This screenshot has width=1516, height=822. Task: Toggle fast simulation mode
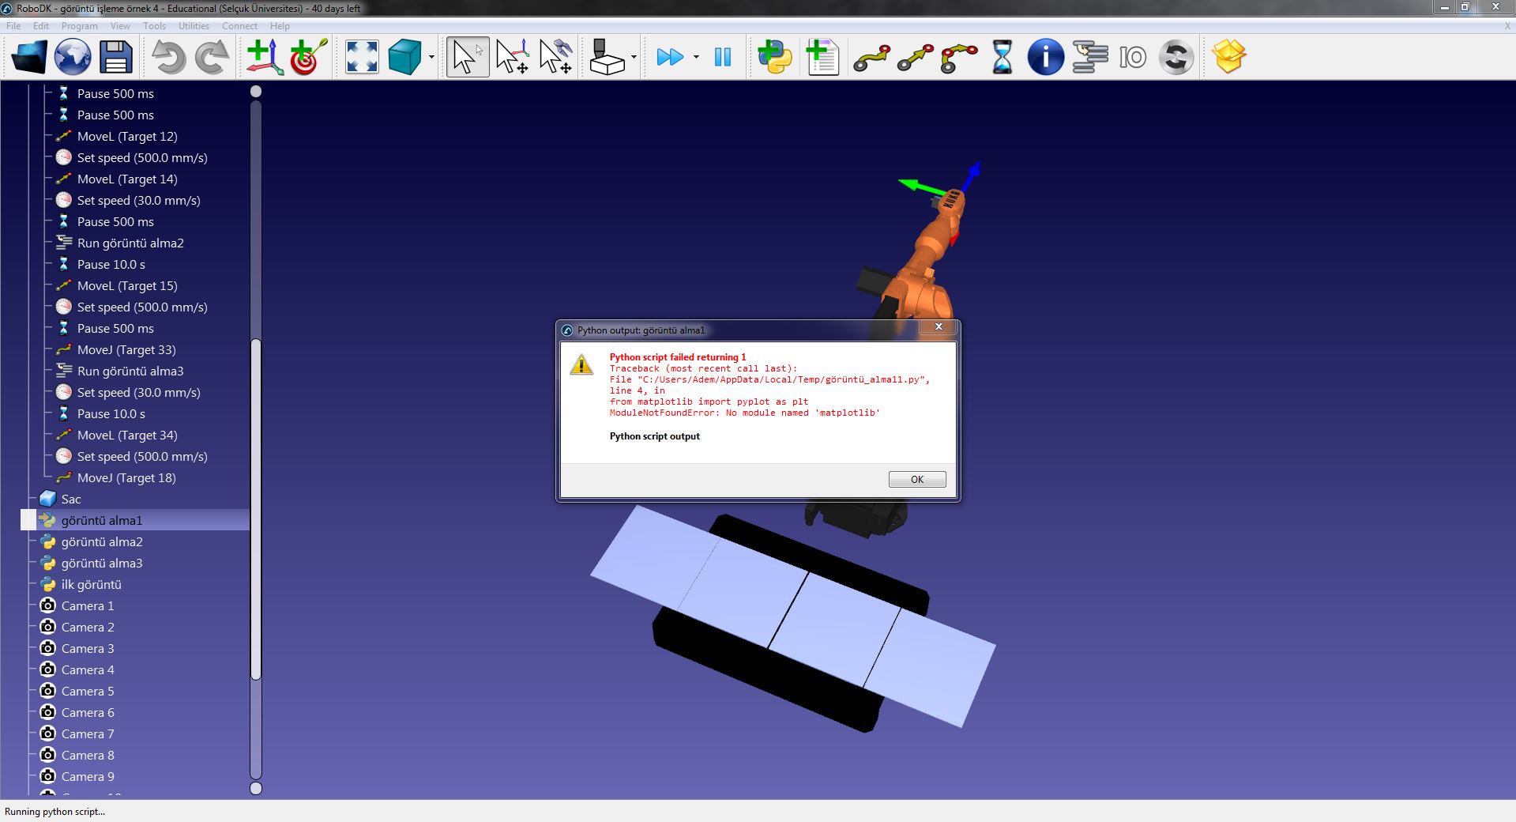670,57
